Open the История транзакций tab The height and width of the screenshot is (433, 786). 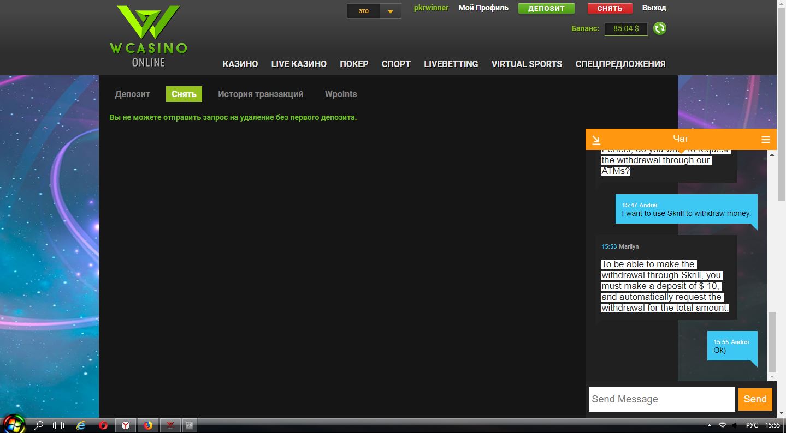[x=261, y=94]
